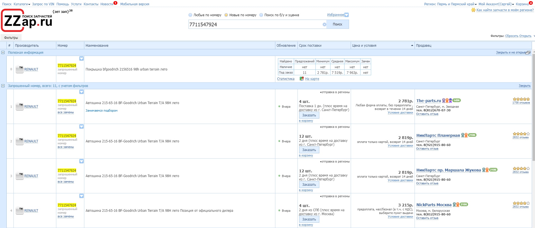This screenshot has width=535, height=228.
Task: Click the ZZap.ru logo
Action: [x=27, y=20]
